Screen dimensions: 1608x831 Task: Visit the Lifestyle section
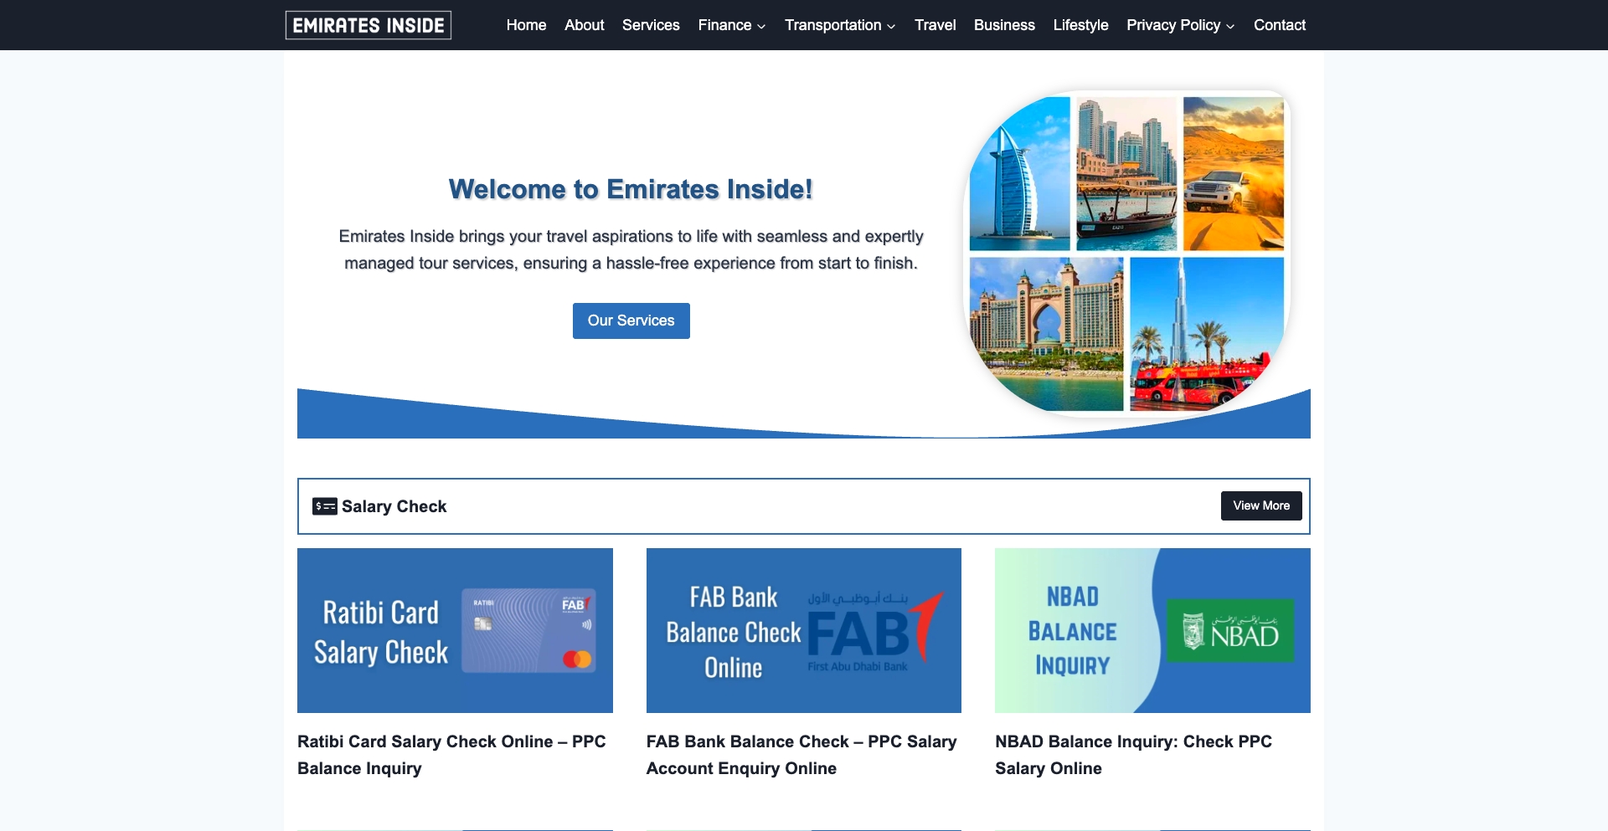(x=1080, y=25)
